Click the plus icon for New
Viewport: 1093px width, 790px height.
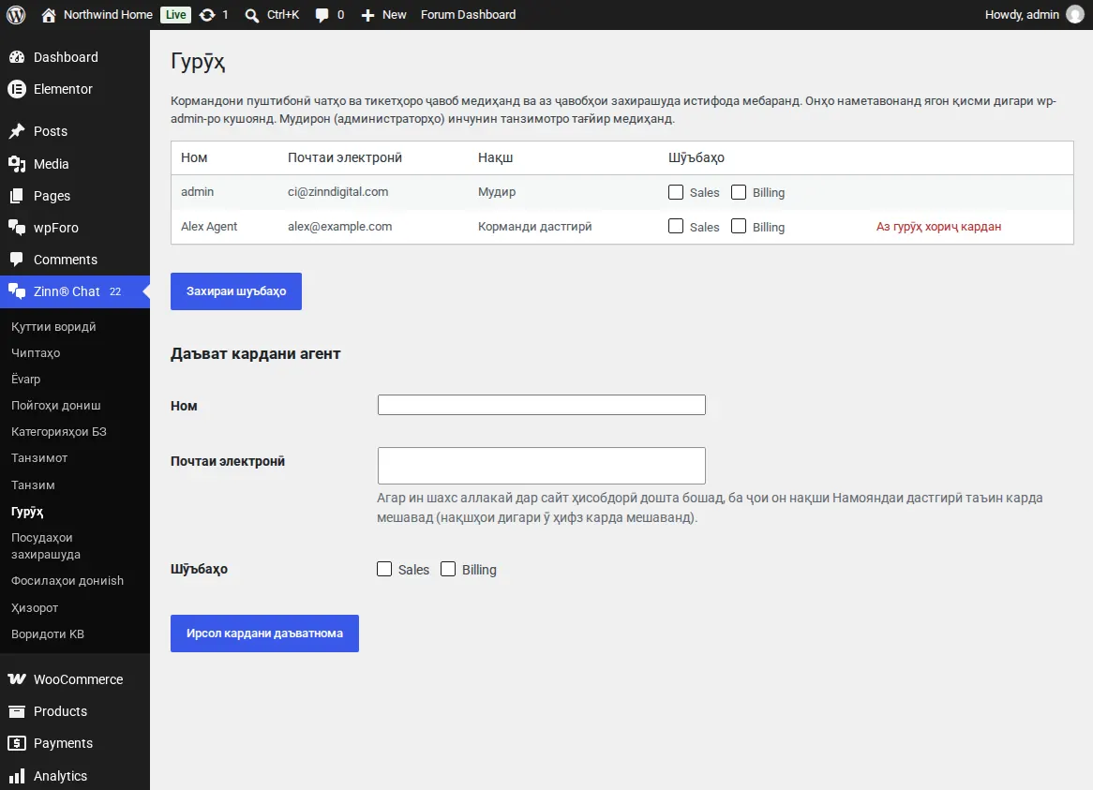tap(368, 15)
